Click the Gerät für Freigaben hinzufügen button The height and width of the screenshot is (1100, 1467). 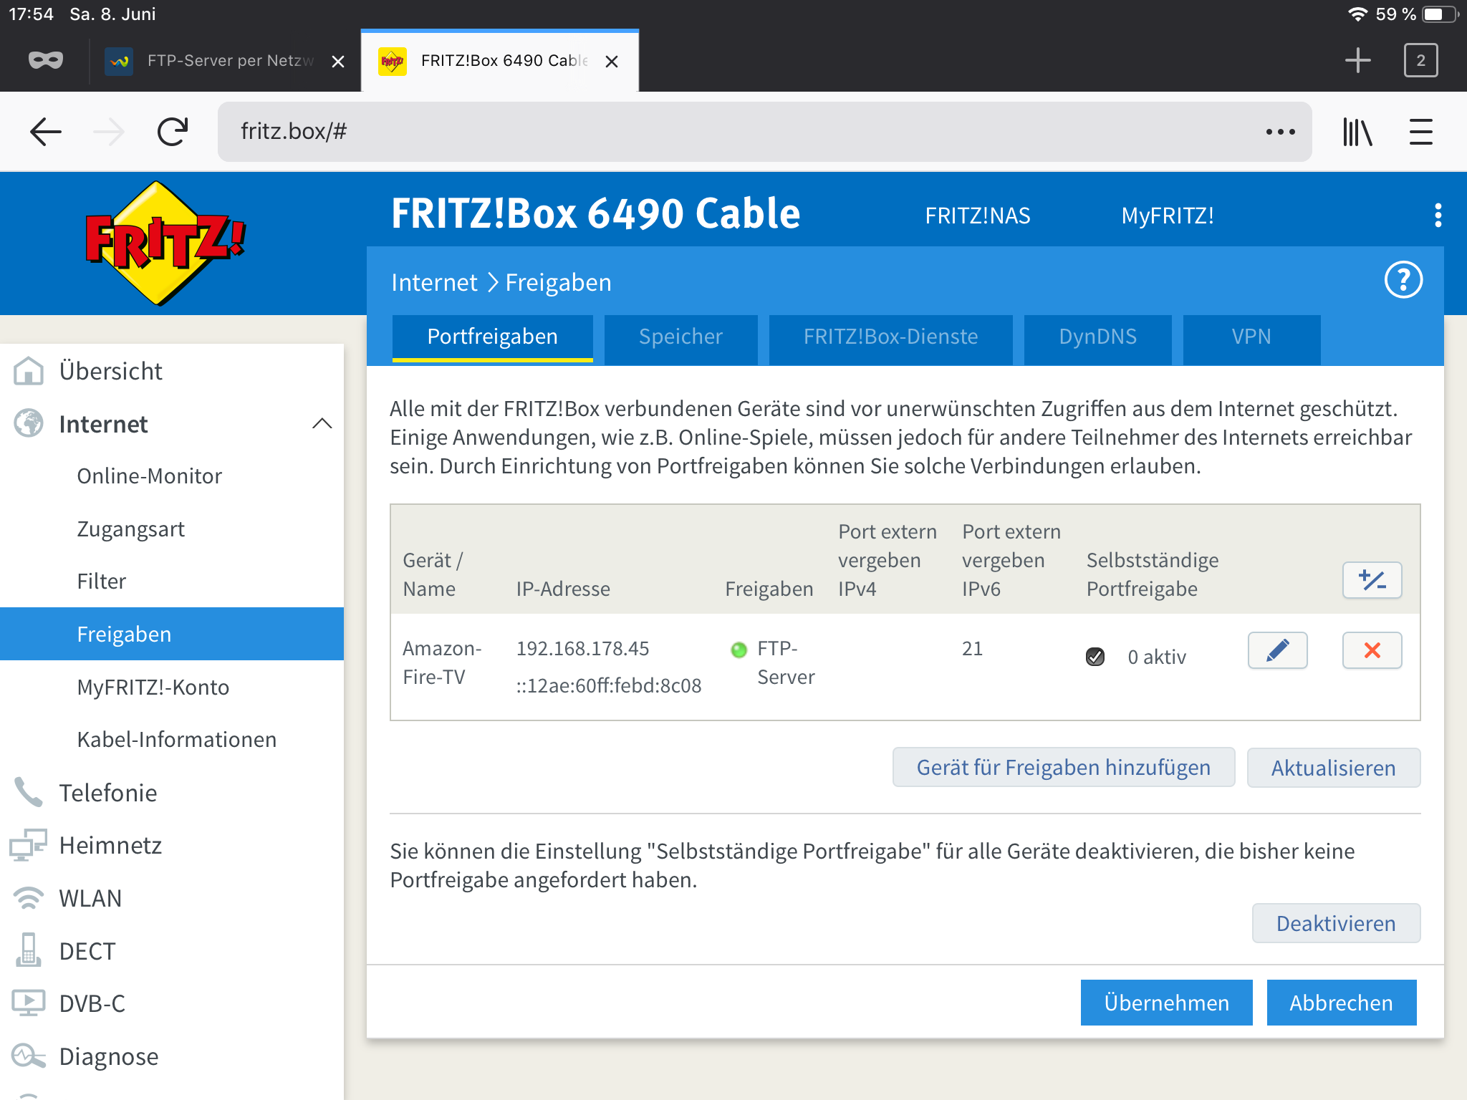[x=1063, y=768]
